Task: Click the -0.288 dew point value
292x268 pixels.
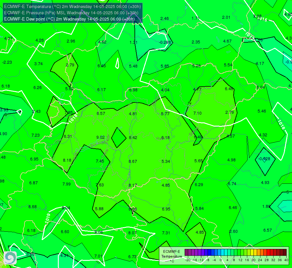Action: click(x=165, y=42)
